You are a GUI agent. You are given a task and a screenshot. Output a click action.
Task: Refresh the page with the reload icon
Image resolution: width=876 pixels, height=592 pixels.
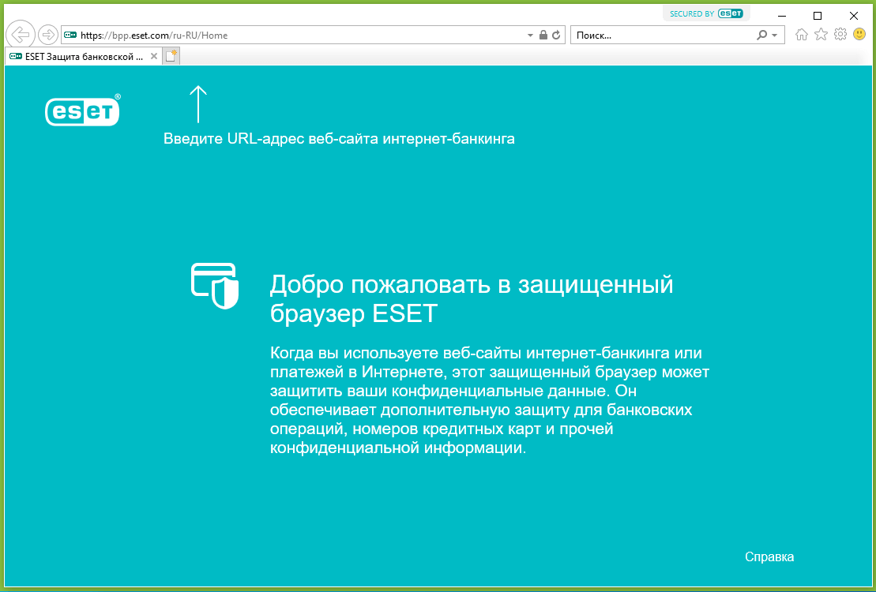point(556,36)
